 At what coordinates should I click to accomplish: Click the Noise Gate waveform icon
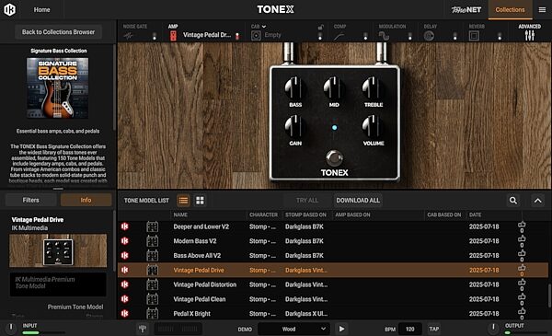(x=129, y=36)
